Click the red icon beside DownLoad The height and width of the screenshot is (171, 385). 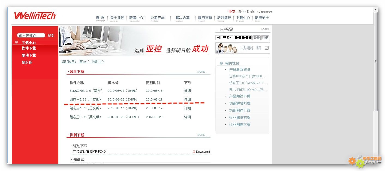(194, 152)
